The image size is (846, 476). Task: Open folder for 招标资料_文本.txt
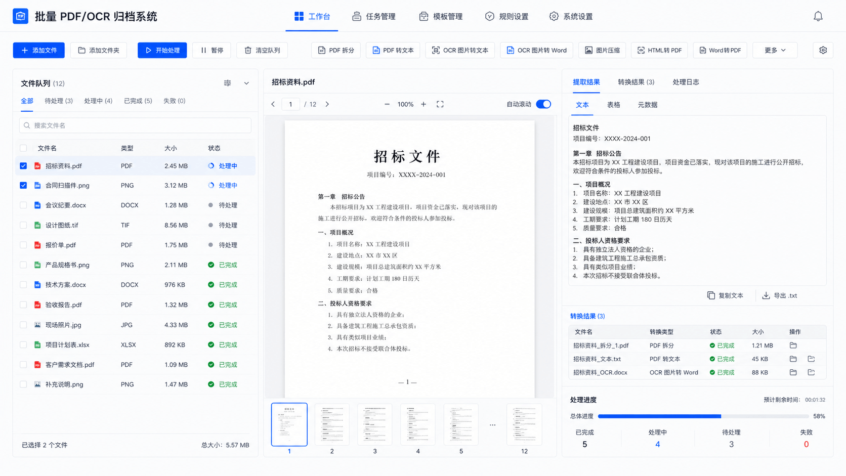click(793, 359)
